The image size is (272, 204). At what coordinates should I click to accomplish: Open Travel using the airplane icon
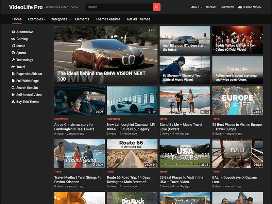coord(12,67)
